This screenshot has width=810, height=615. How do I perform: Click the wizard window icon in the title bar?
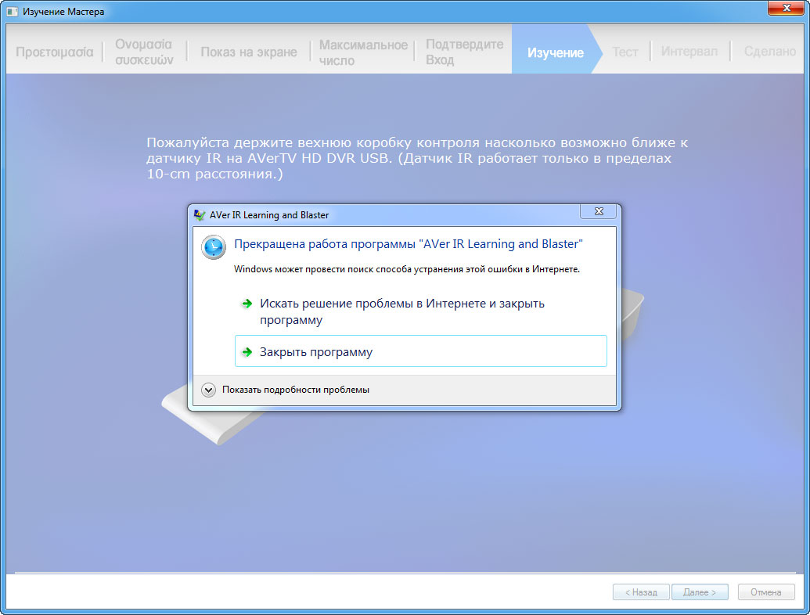(13, 12)
